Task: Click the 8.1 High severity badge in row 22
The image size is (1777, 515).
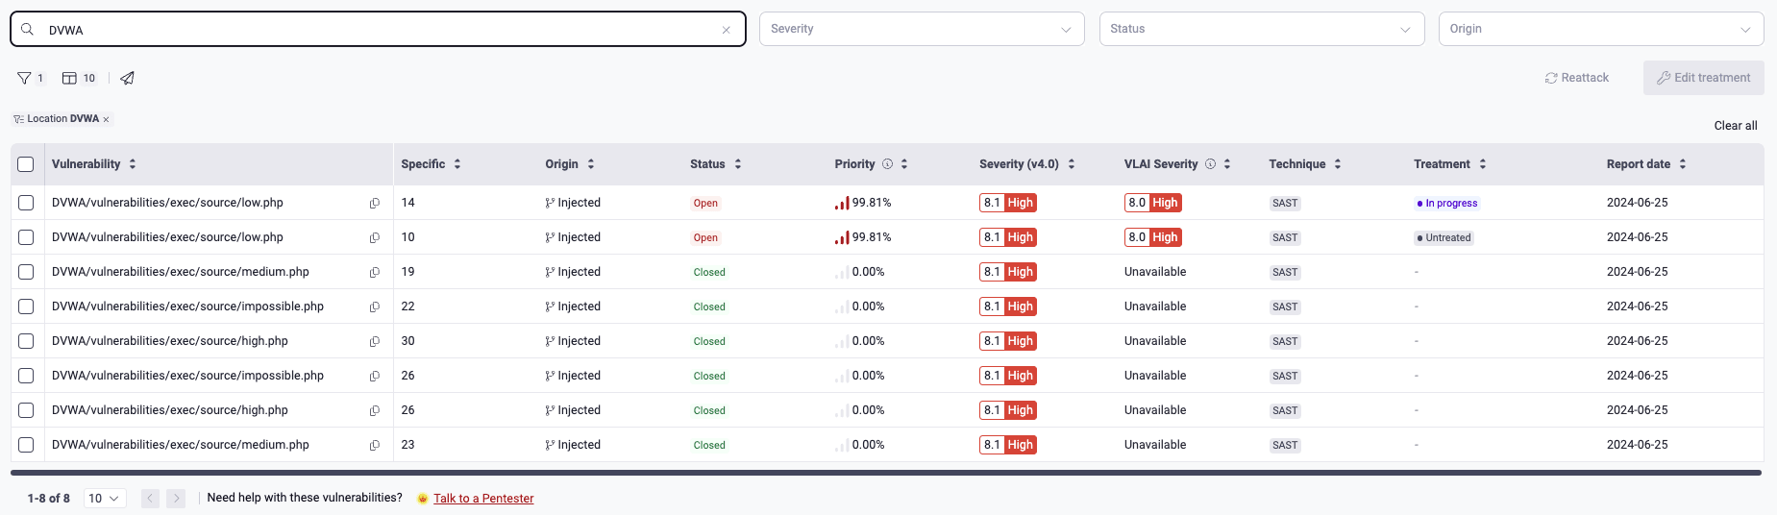Action: [x=1008, y=307]
